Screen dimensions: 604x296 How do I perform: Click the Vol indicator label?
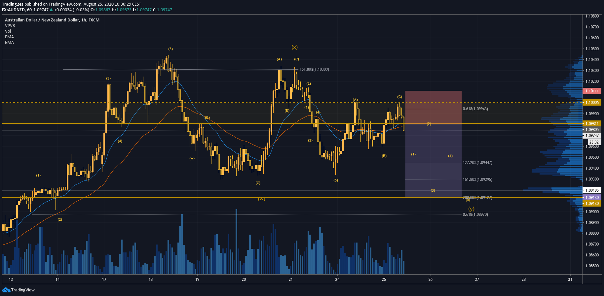[x=8, y=31]
